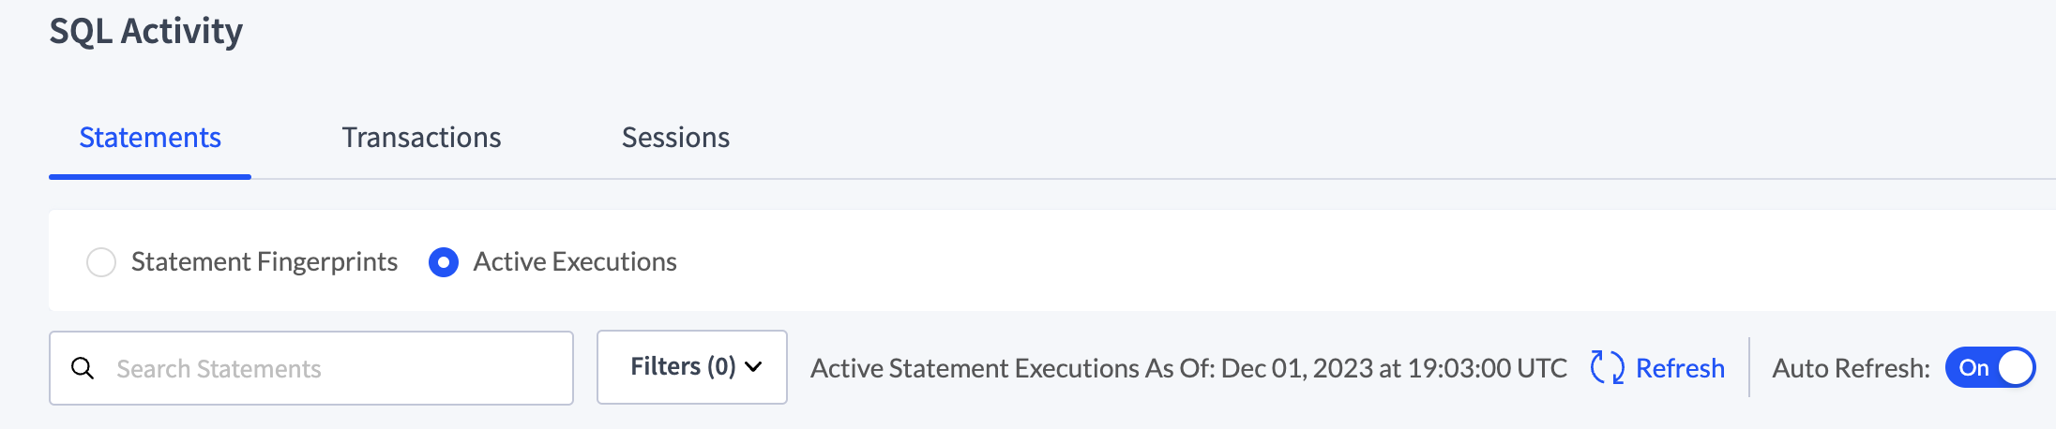2056x429 pixels.
Task: Open the Sessions tab
Action: 675,138
